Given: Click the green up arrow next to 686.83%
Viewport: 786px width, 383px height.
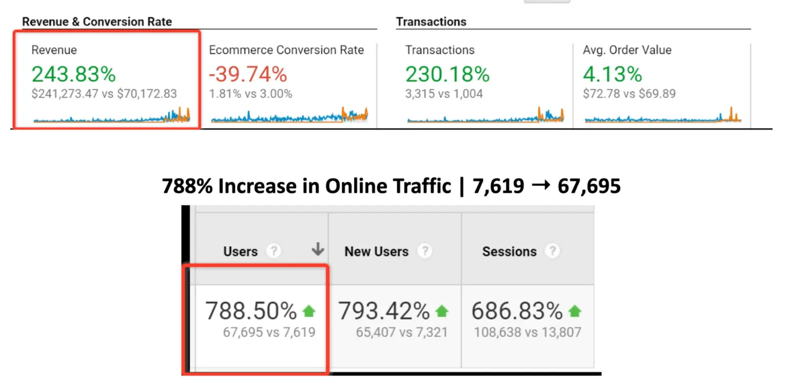Looking at the screenshot, I should pos(575,310).
